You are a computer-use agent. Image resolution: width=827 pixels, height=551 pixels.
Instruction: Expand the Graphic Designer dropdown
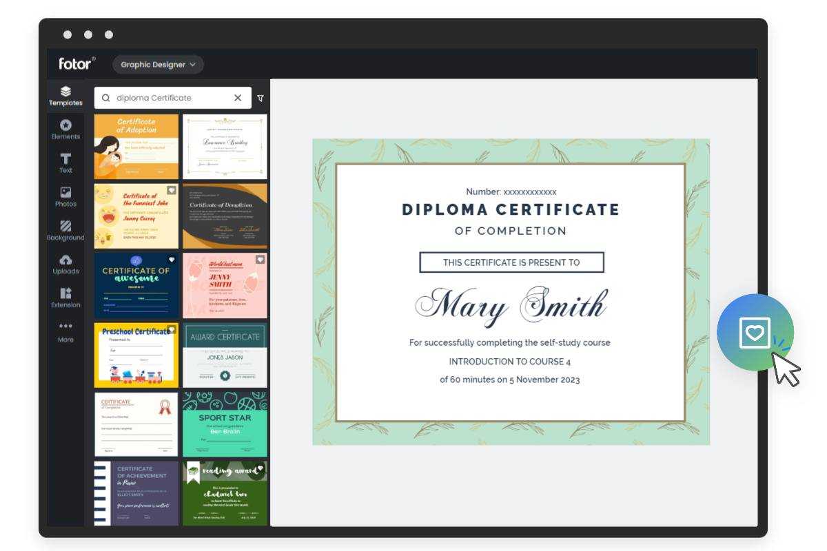coord(158,65)
